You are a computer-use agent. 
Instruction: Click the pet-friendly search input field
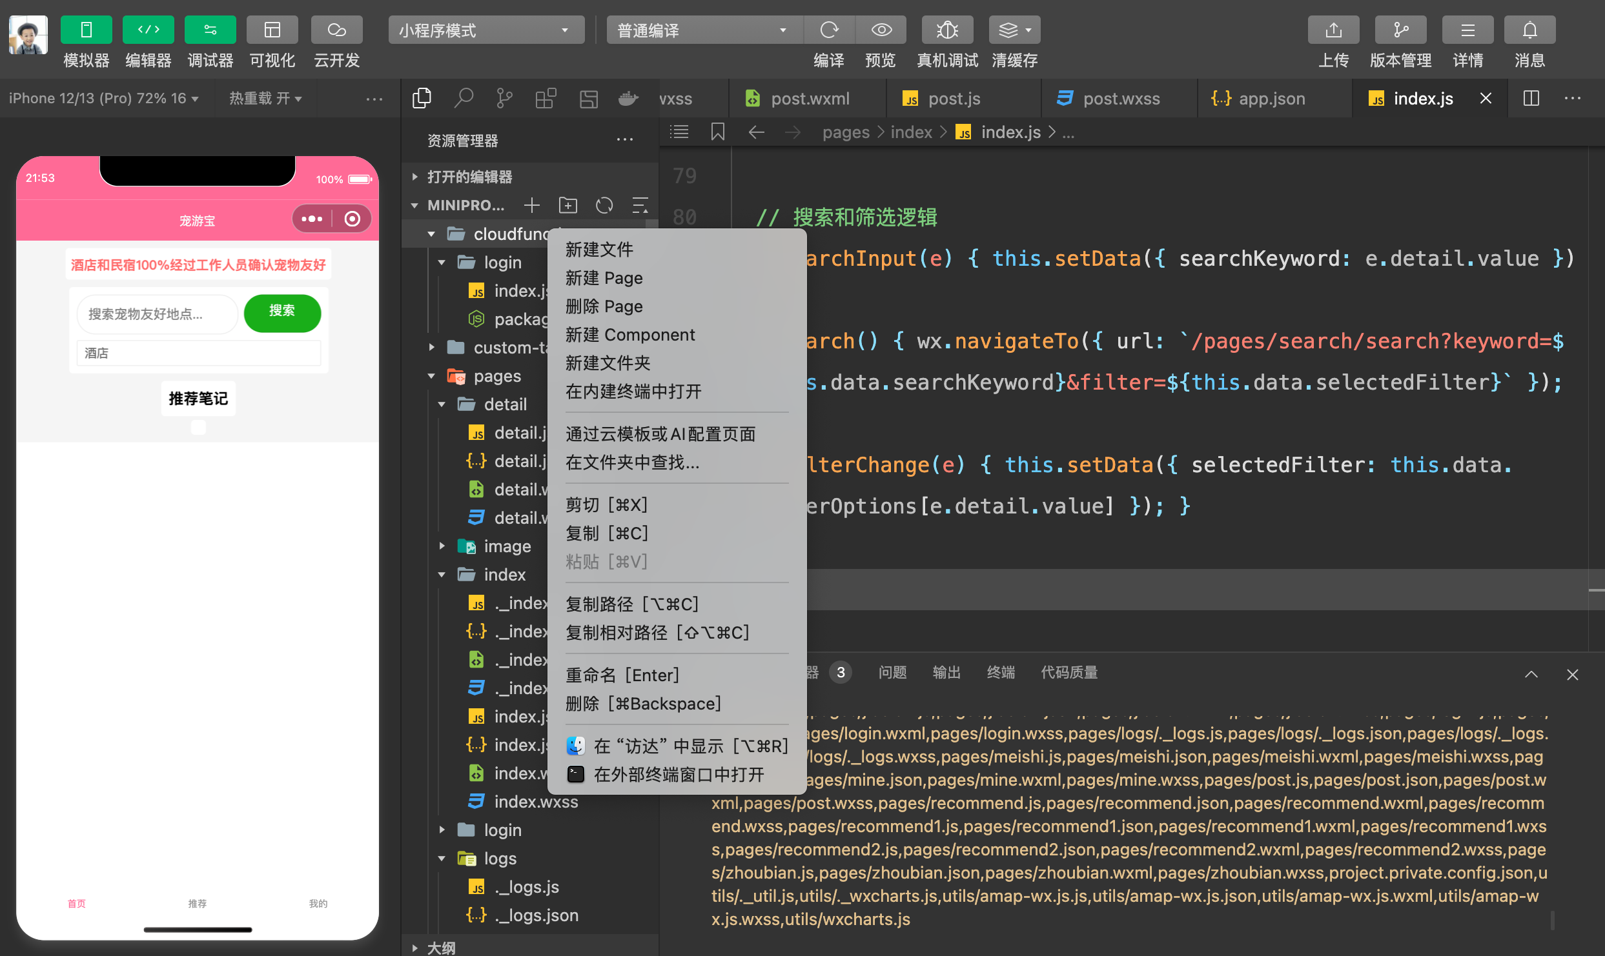(x=157, y=314)
